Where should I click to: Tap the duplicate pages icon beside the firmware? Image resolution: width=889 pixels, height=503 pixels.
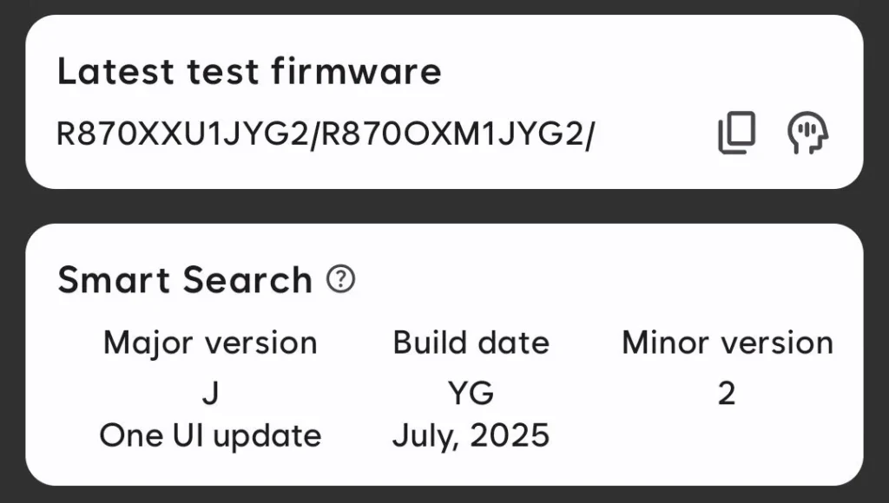(x=734, y=132)
